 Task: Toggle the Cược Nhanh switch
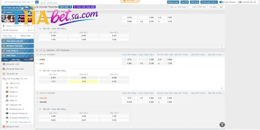click(x=222, y=2)
